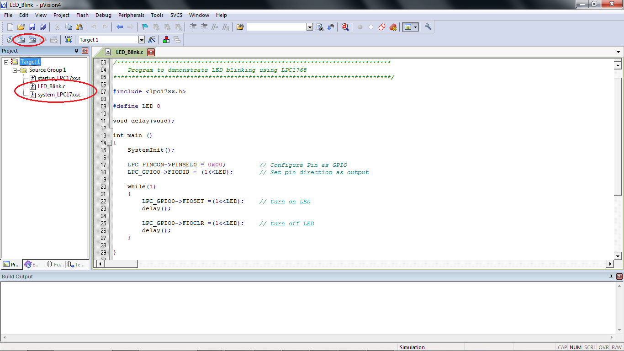Collapse the main function code fold marker
The height and width of the screenshot is (351, 624).
pos(109,143)
